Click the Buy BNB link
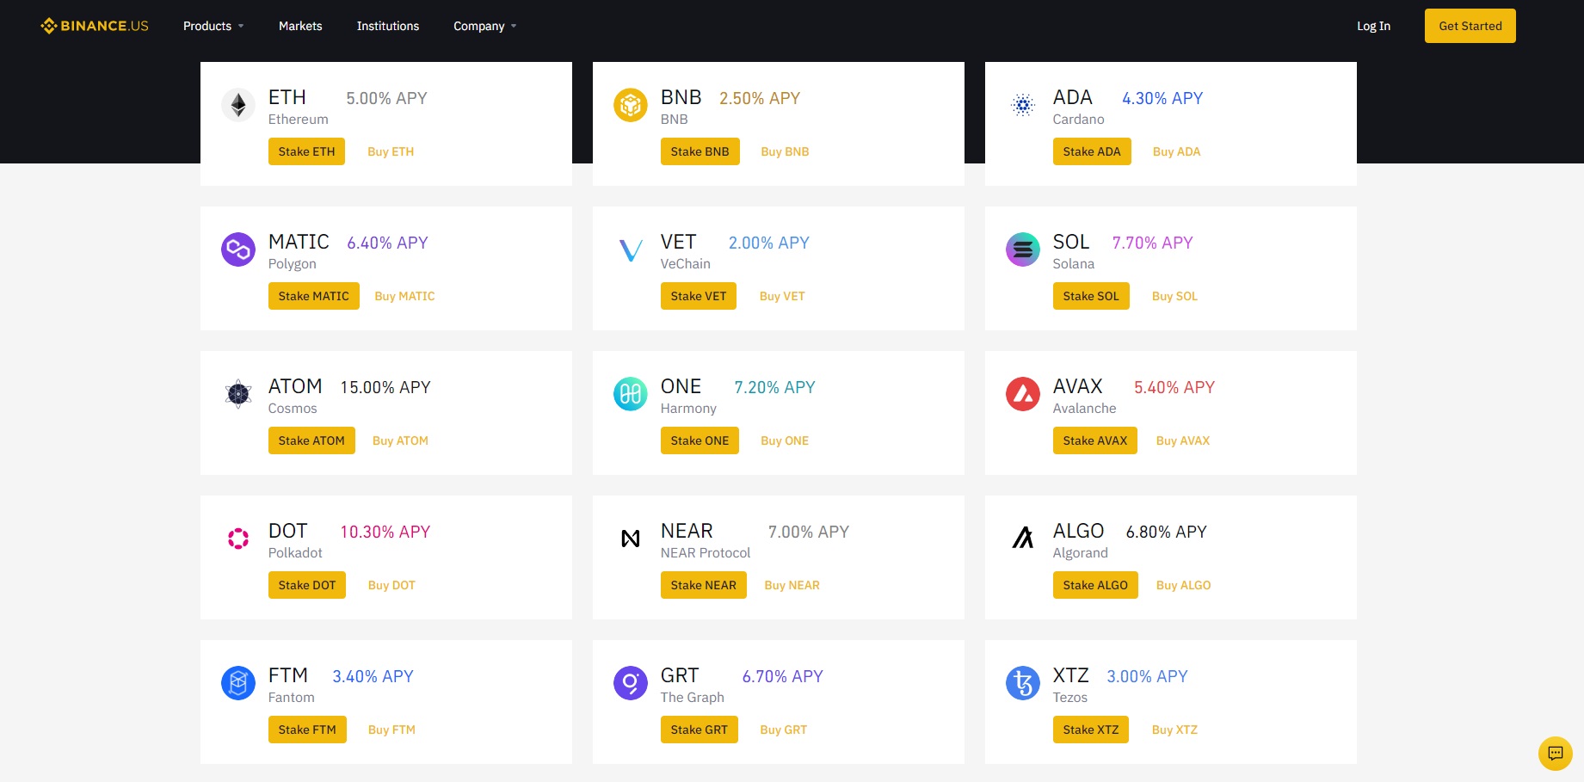Viewport: 1584px width, 782px height. (785, 151)
